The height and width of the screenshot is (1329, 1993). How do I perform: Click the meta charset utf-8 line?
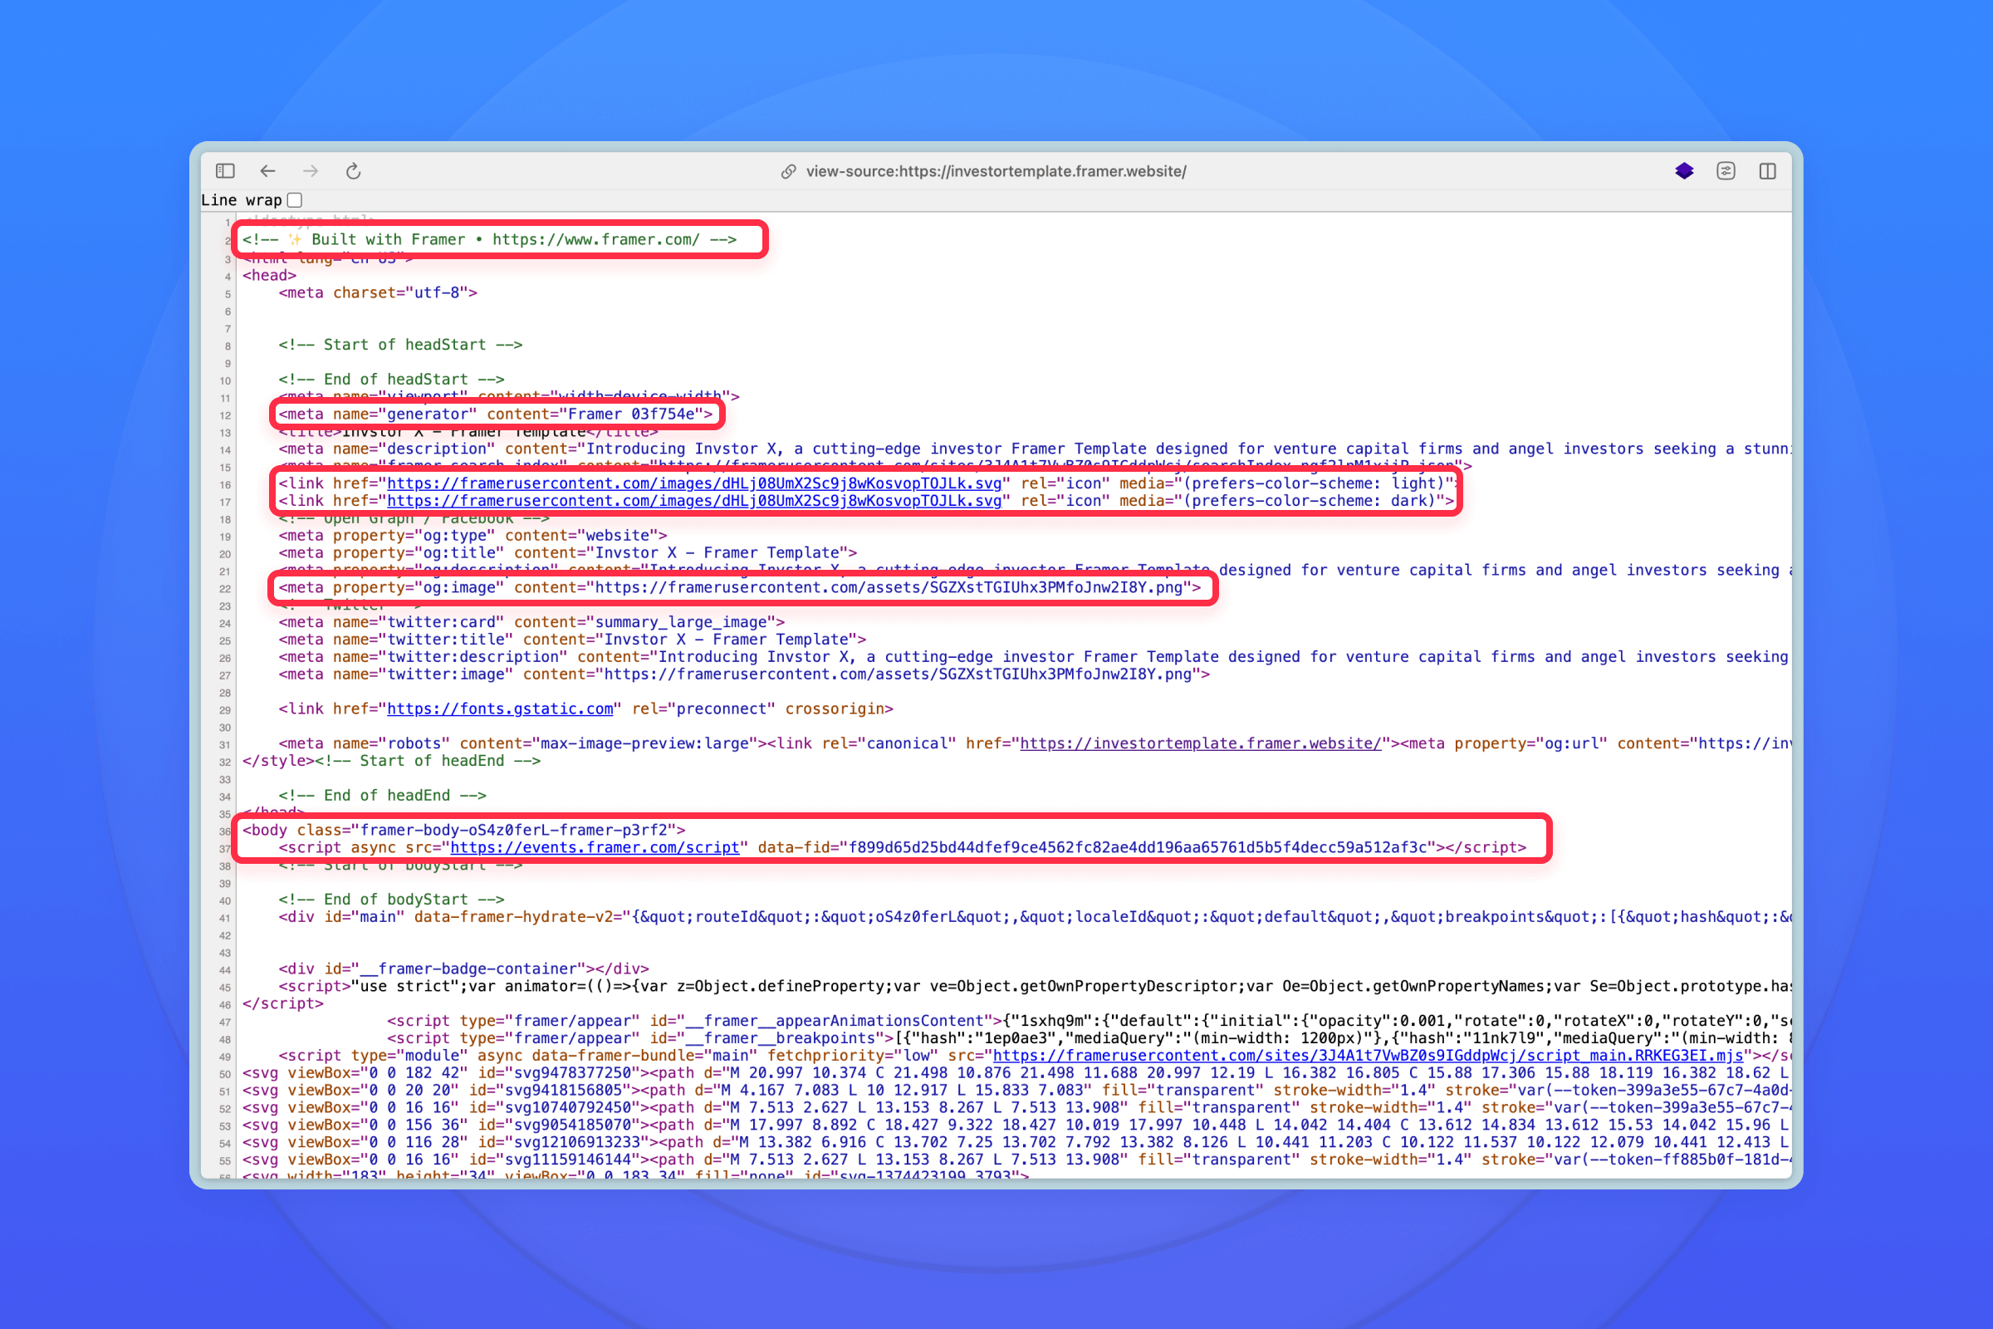[x=378, y=292]
